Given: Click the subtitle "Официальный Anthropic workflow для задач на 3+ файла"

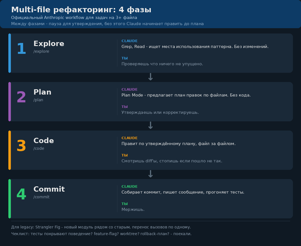Looking at the screenshot, I should [74, 18].
